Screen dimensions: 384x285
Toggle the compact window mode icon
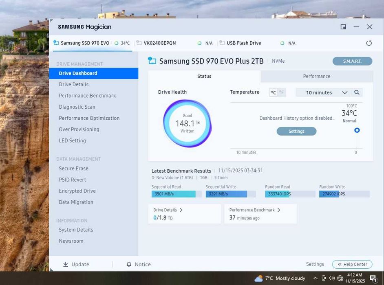[x=343, y=26]
